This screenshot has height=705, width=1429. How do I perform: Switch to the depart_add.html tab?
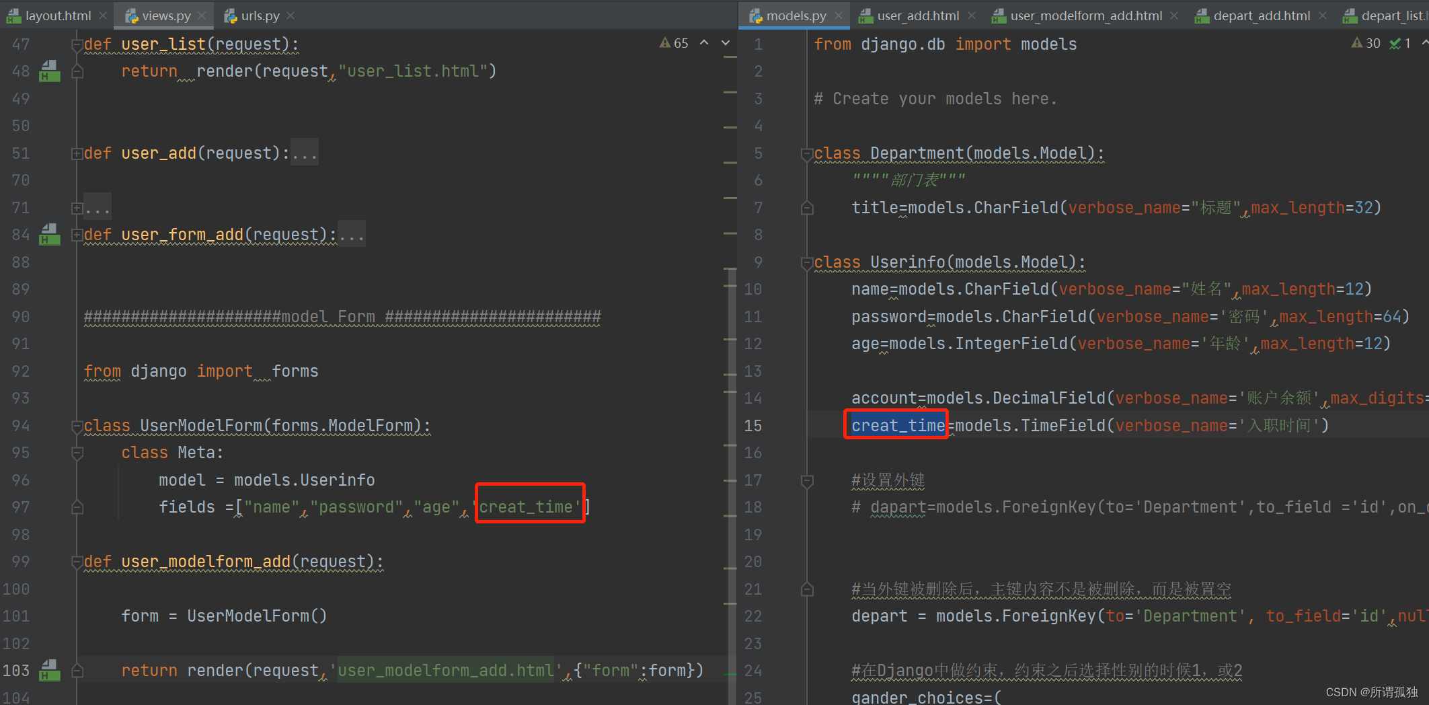click(1253, 15)
